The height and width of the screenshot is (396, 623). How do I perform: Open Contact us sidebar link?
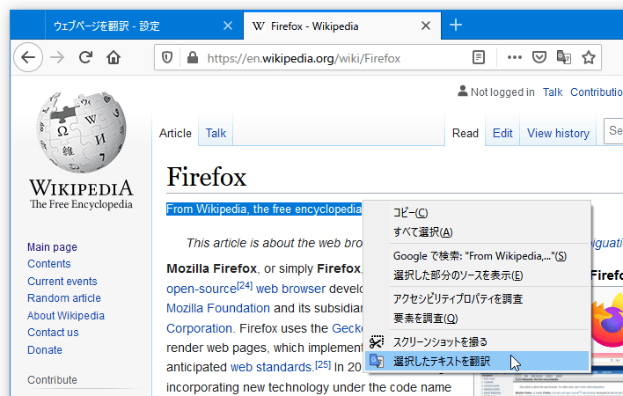click(x=53, y=332)
